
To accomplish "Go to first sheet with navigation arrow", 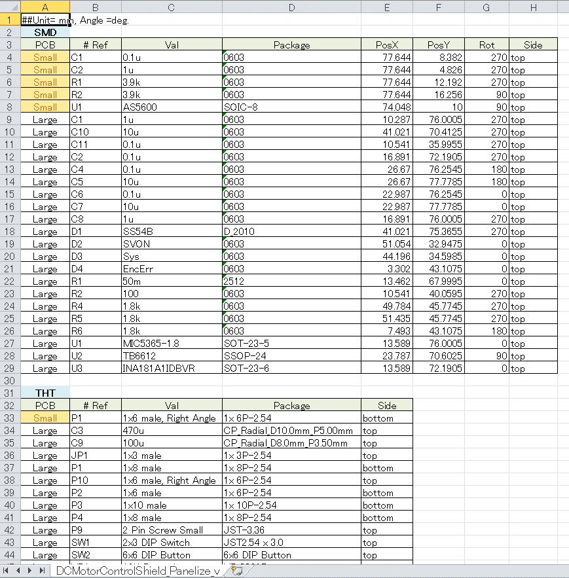I will tap(7, 571).
